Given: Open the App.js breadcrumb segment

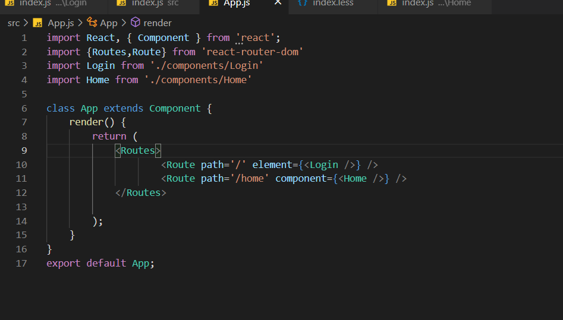Looking at the screenshot, I should (61, 23).
